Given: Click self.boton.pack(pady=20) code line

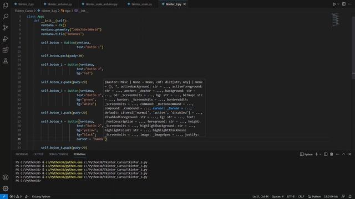Looking at the screenshot, I should pyautogui.click(x=62, y=56).
